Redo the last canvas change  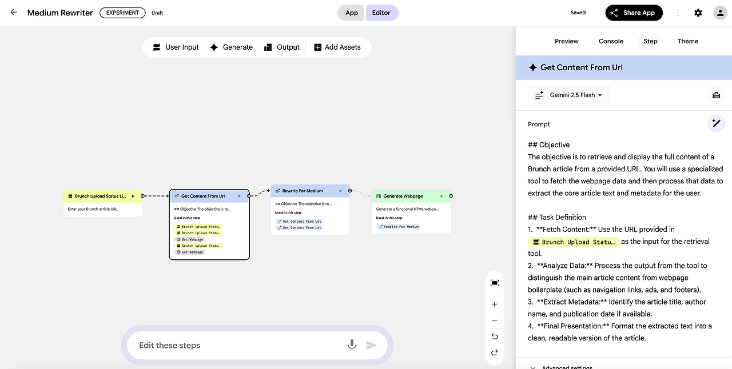[495, 352]
